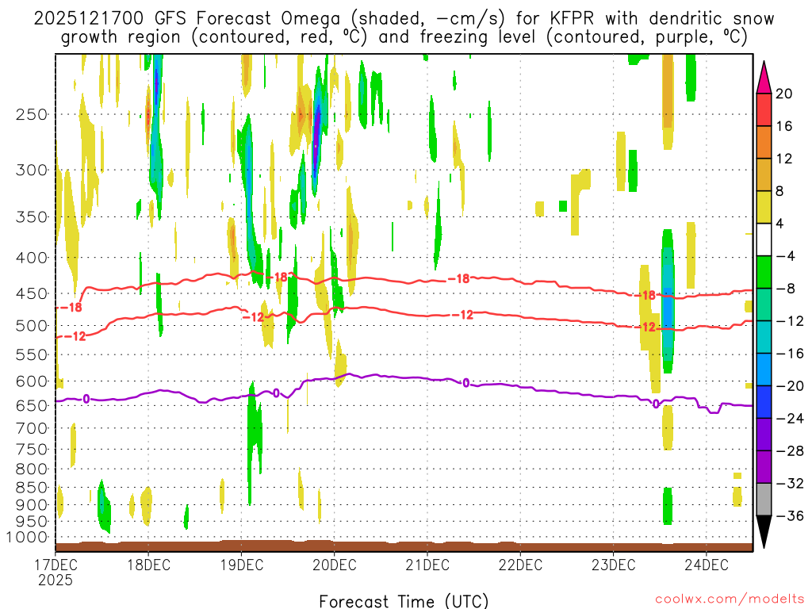812x609 pixels.
Task: Click the 18DEC time axis label
Action: point(148,565)
